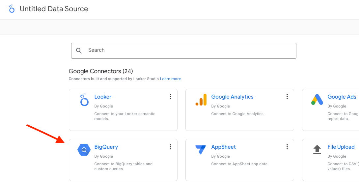359x185 pixels.
Task: Rename the Untitled Data Source title
Action: [54, 9]
